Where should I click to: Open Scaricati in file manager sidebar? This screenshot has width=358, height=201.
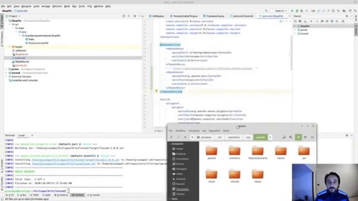[181, 179]
